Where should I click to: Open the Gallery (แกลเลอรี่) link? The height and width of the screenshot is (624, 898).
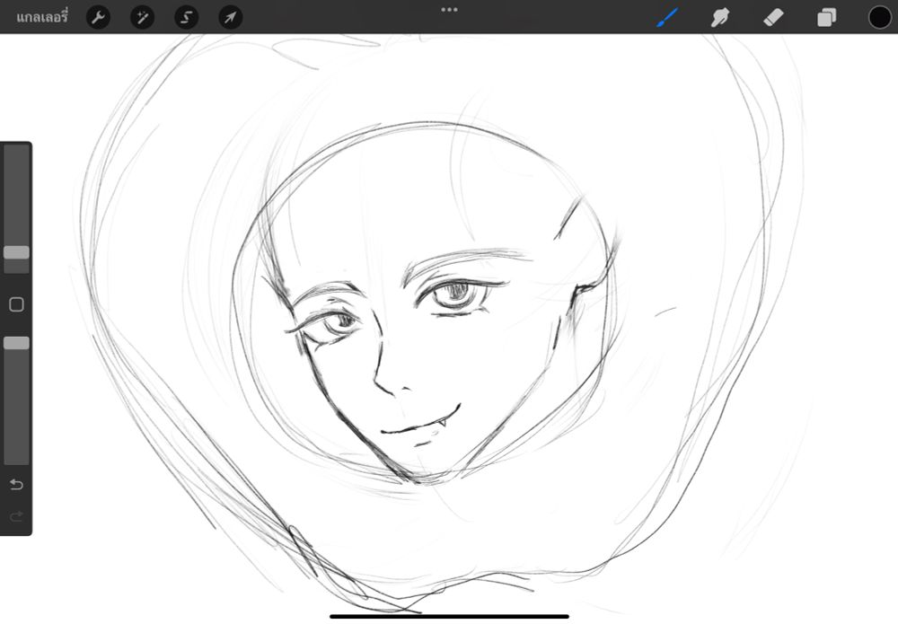tap(42, 16)
